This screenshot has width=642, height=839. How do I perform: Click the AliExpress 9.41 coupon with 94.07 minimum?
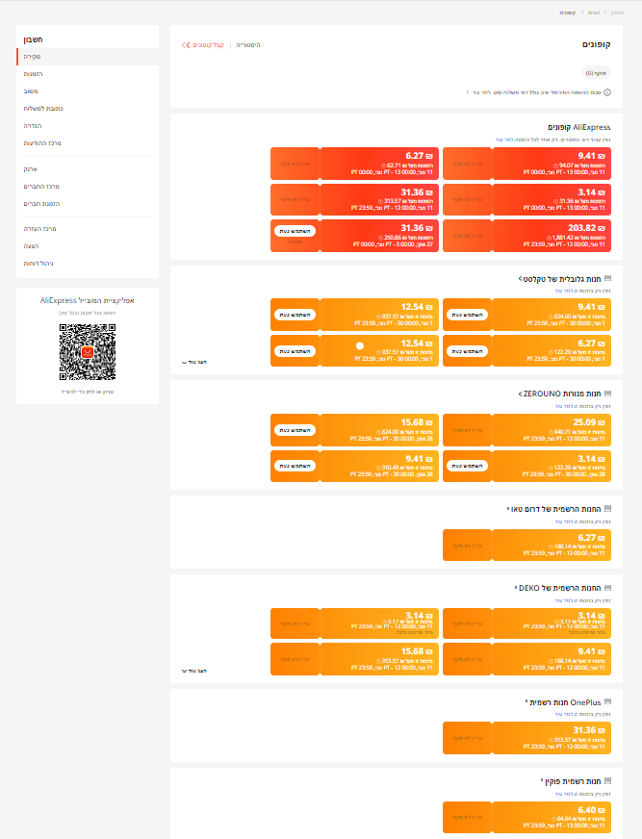[526, 164]
